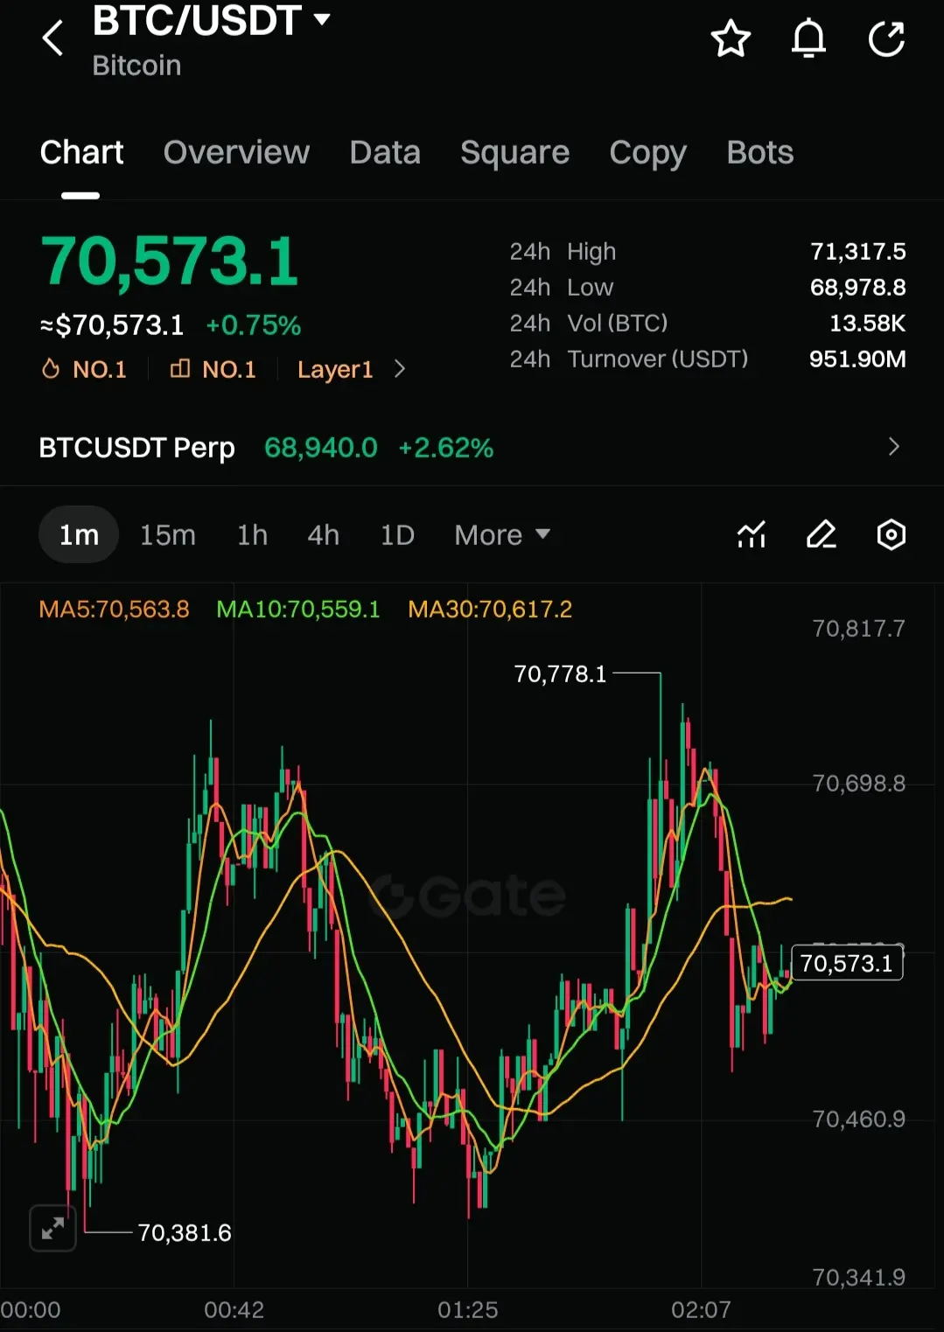Image resolution: width=944 pixels, height=1332 pixels.
Task: Open the Bots tab
Action: coord(759,152)
